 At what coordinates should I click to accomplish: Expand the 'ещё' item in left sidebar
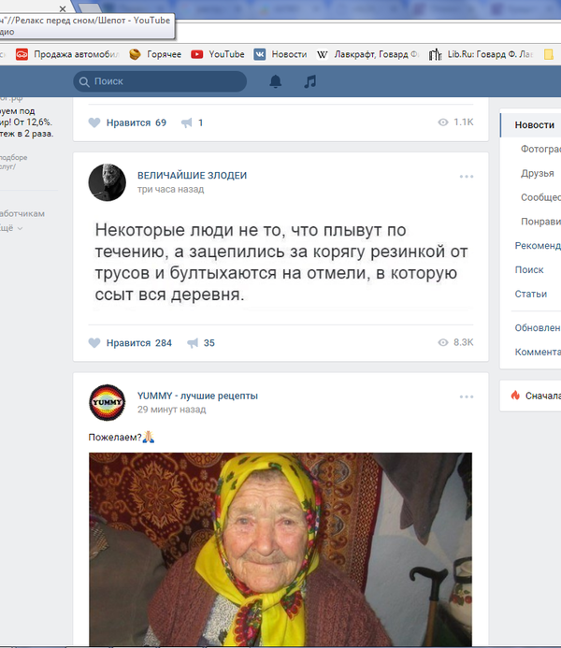coord(9,228)
